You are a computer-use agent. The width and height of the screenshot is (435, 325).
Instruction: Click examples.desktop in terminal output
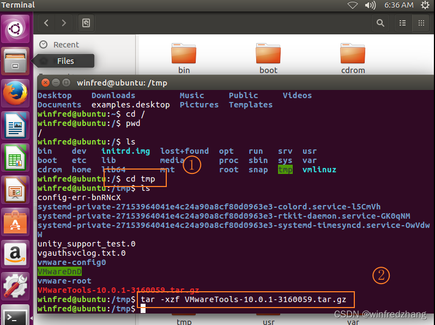coord(131,105)
